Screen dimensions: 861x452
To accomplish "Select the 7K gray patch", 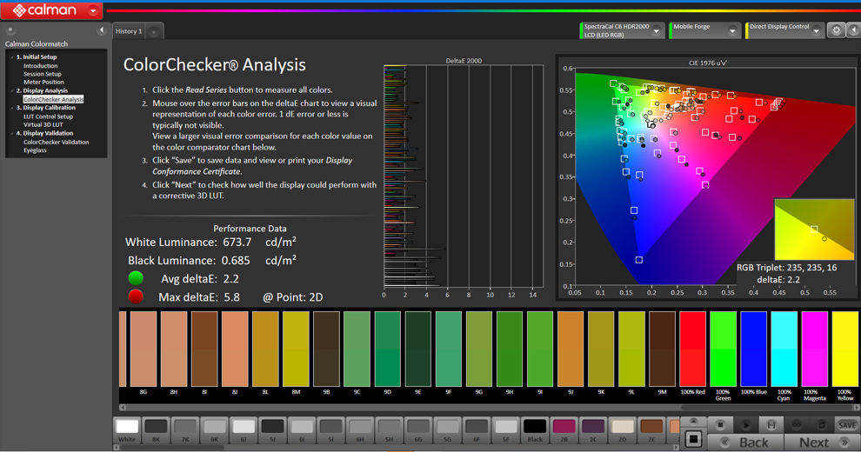I will point(185,429).
